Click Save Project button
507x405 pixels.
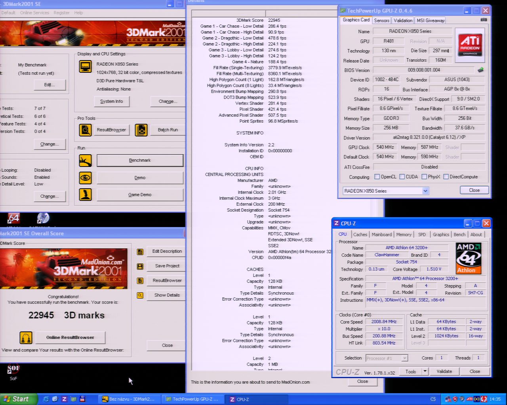click(167, 266)
